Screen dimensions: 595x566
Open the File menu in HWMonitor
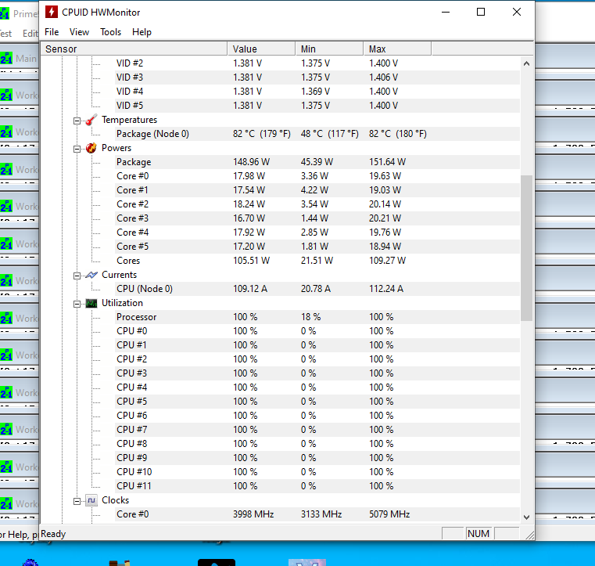[x=52, y=32]
